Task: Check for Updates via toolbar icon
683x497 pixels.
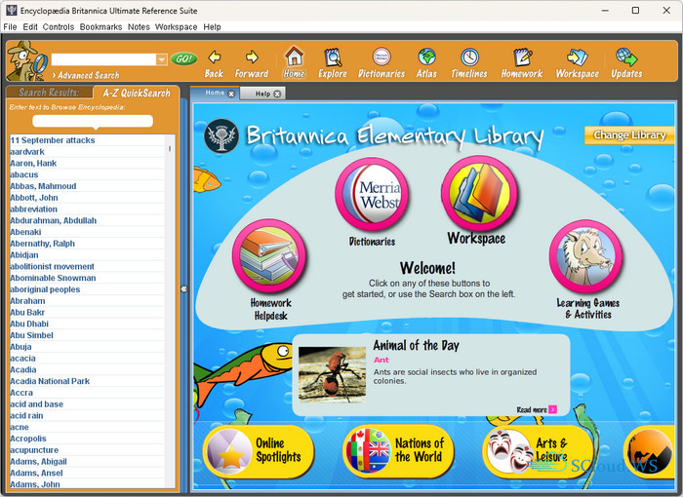Action: click(626, 57)
